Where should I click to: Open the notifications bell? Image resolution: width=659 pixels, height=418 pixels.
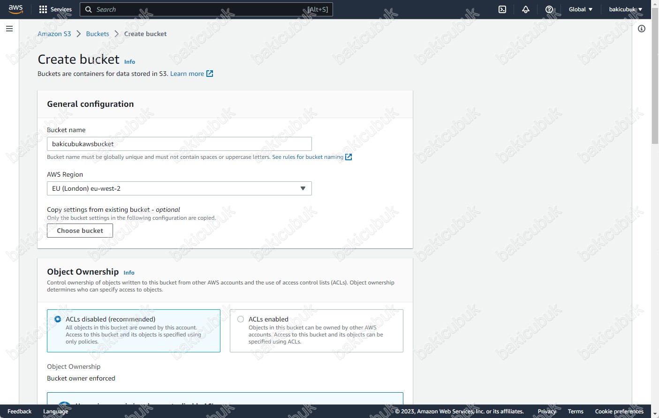pos(526,9)
